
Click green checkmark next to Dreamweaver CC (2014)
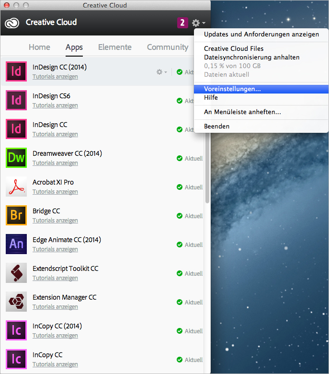tap(180, 158)
